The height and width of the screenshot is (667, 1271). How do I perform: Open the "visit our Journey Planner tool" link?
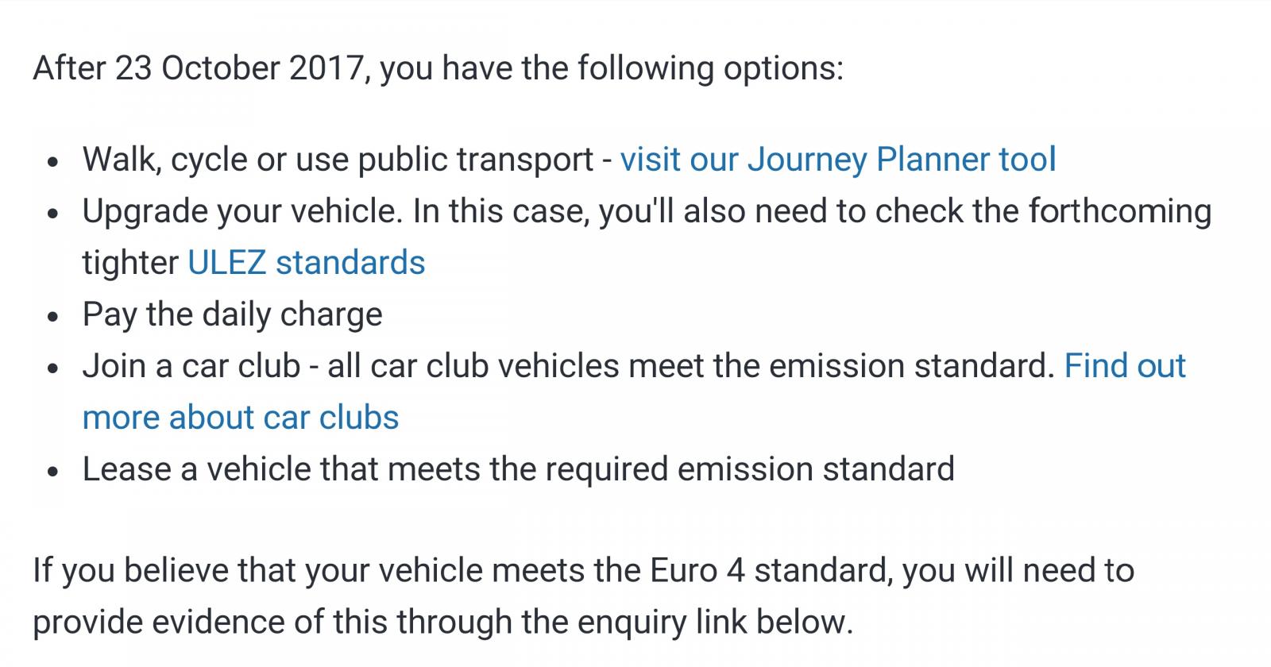pyautogui.click(x=838, y=160)
